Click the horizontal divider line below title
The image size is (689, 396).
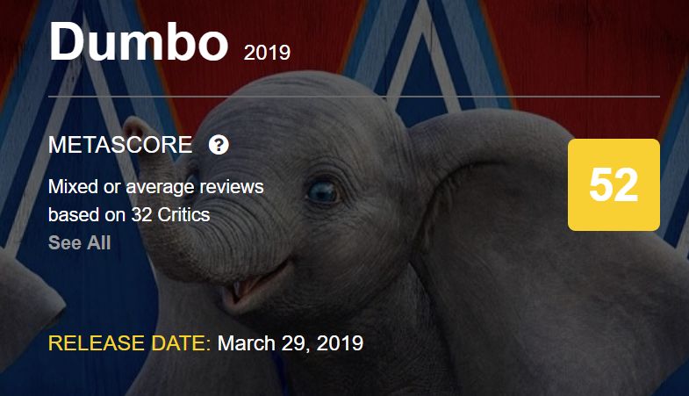click(x=355, y=97)
